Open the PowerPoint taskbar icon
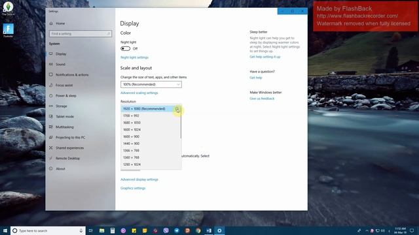 [x=187, y=230]
